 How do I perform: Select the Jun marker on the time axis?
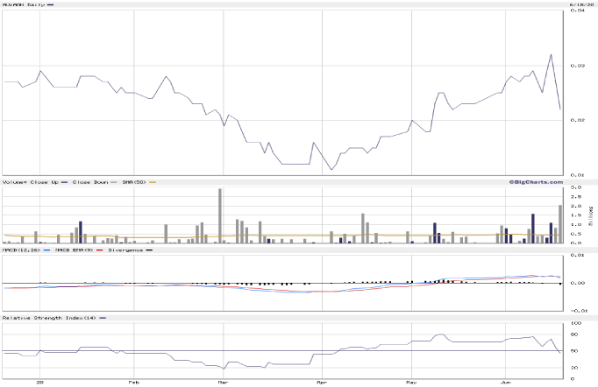[x=505, y=382]
